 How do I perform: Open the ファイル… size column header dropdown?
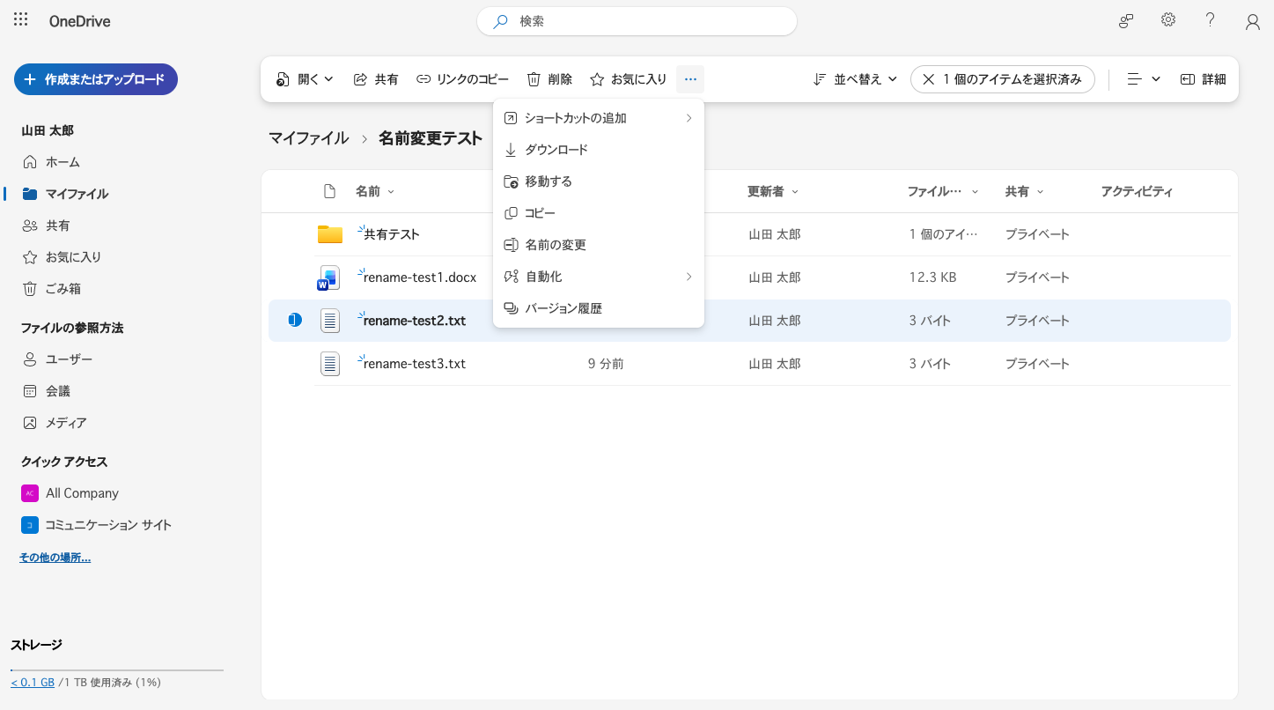(x=943, y=191)
